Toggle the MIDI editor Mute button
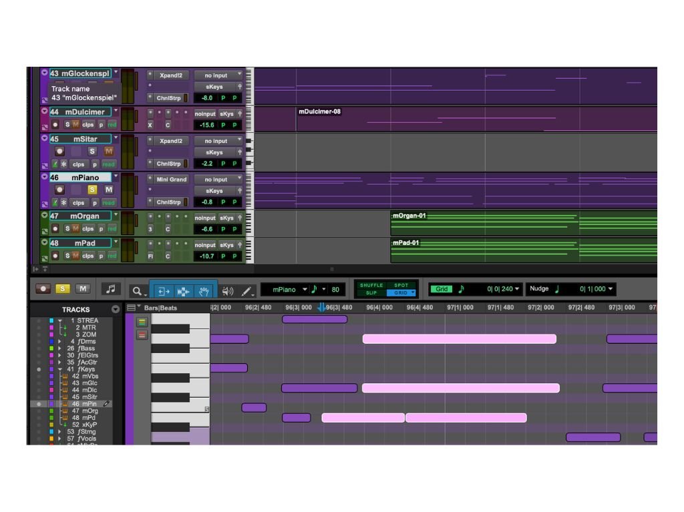684x512 pixels. pos(83,288)
